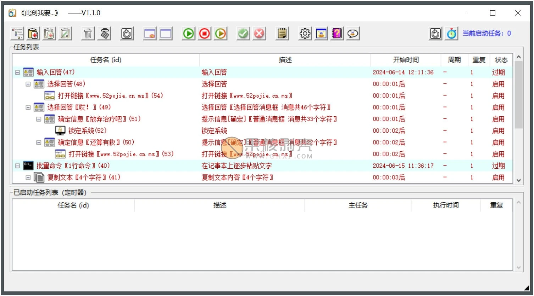
Task: Click the red X disable icon
Action: (260, 34)
